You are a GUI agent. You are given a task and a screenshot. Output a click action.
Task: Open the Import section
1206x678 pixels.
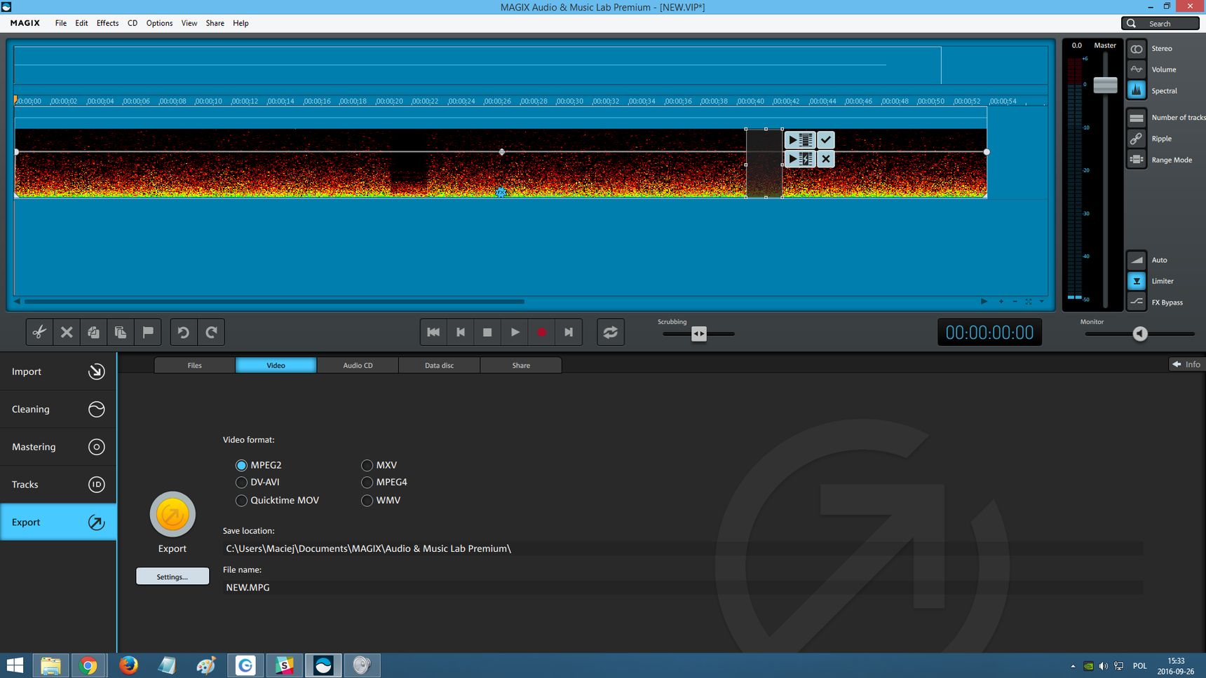[x=58, y=371]
